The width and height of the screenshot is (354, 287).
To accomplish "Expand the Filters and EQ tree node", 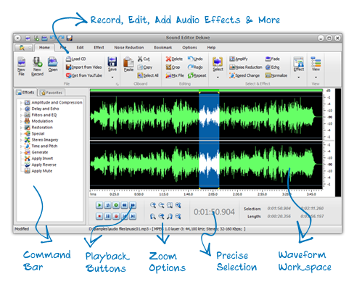I will click(21, 115).
